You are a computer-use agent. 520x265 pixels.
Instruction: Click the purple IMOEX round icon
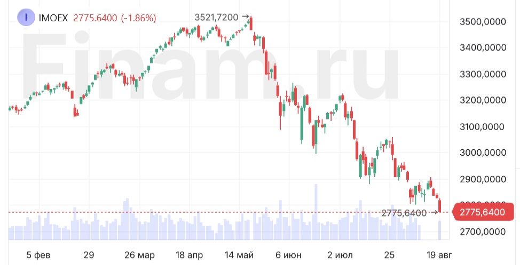(26, 18)
